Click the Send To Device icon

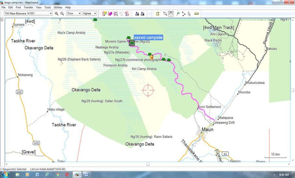(137, 14)
